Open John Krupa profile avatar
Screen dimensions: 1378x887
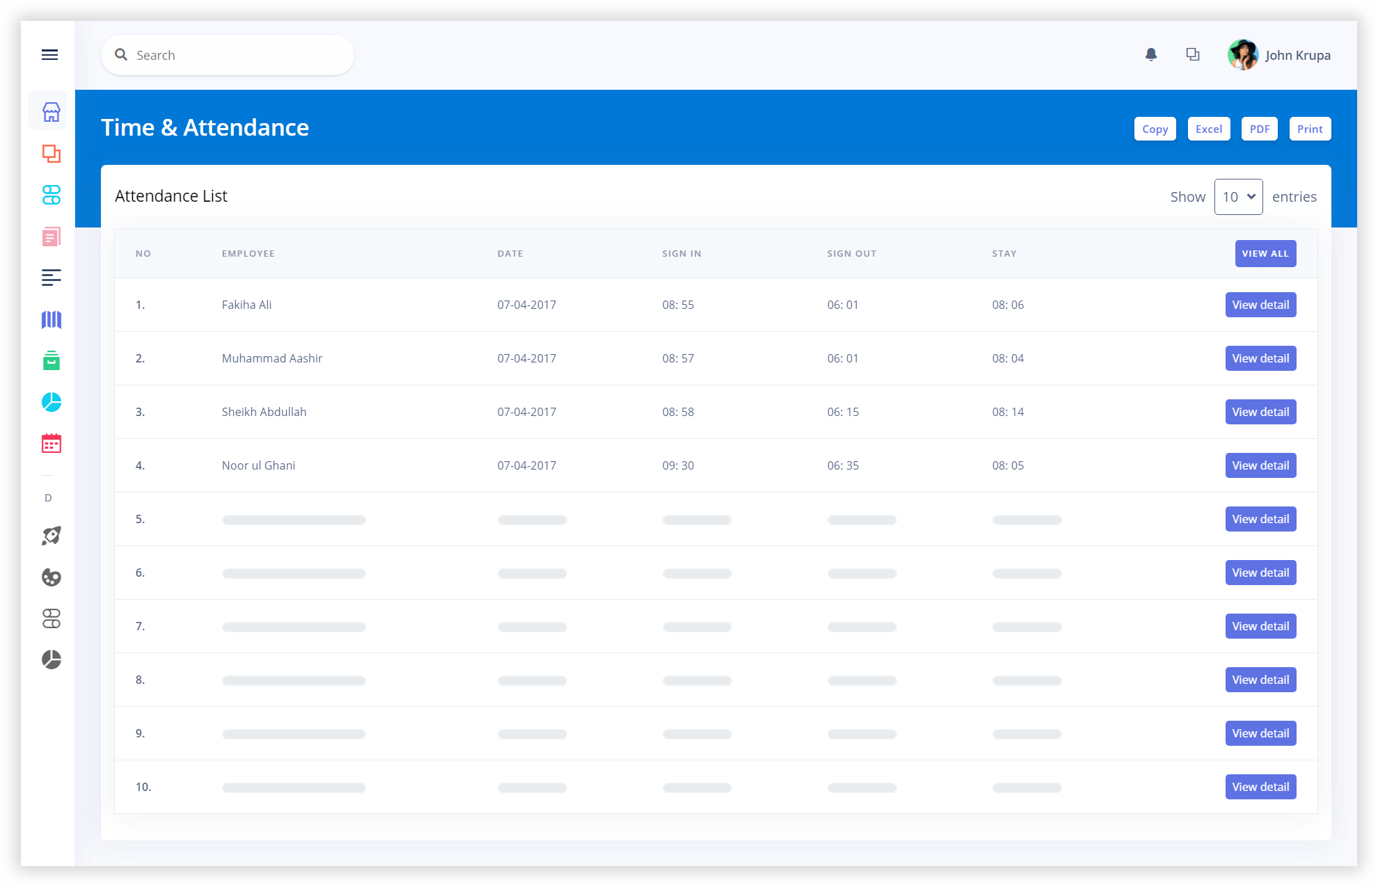[1242, 54]
